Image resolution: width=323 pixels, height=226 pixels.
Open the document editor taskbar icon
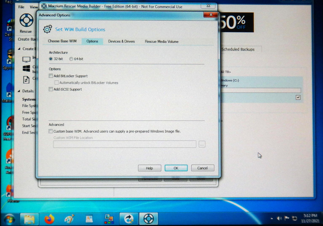tap(89, 219)
